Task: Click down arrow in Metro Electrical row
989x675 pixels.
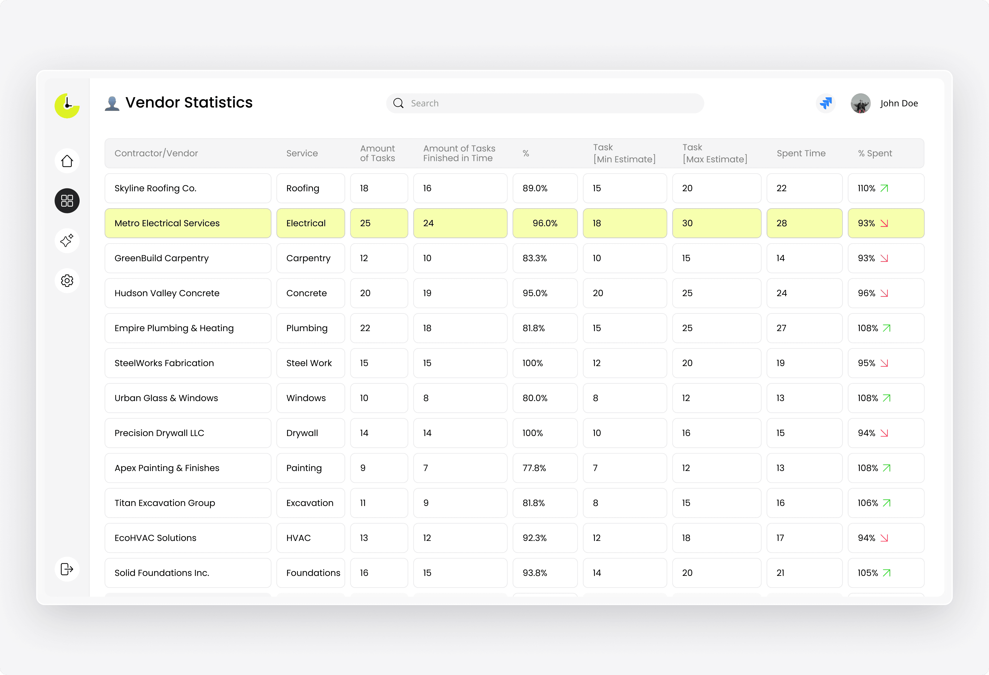Action: pyautogui.click(x=884, y=223)
